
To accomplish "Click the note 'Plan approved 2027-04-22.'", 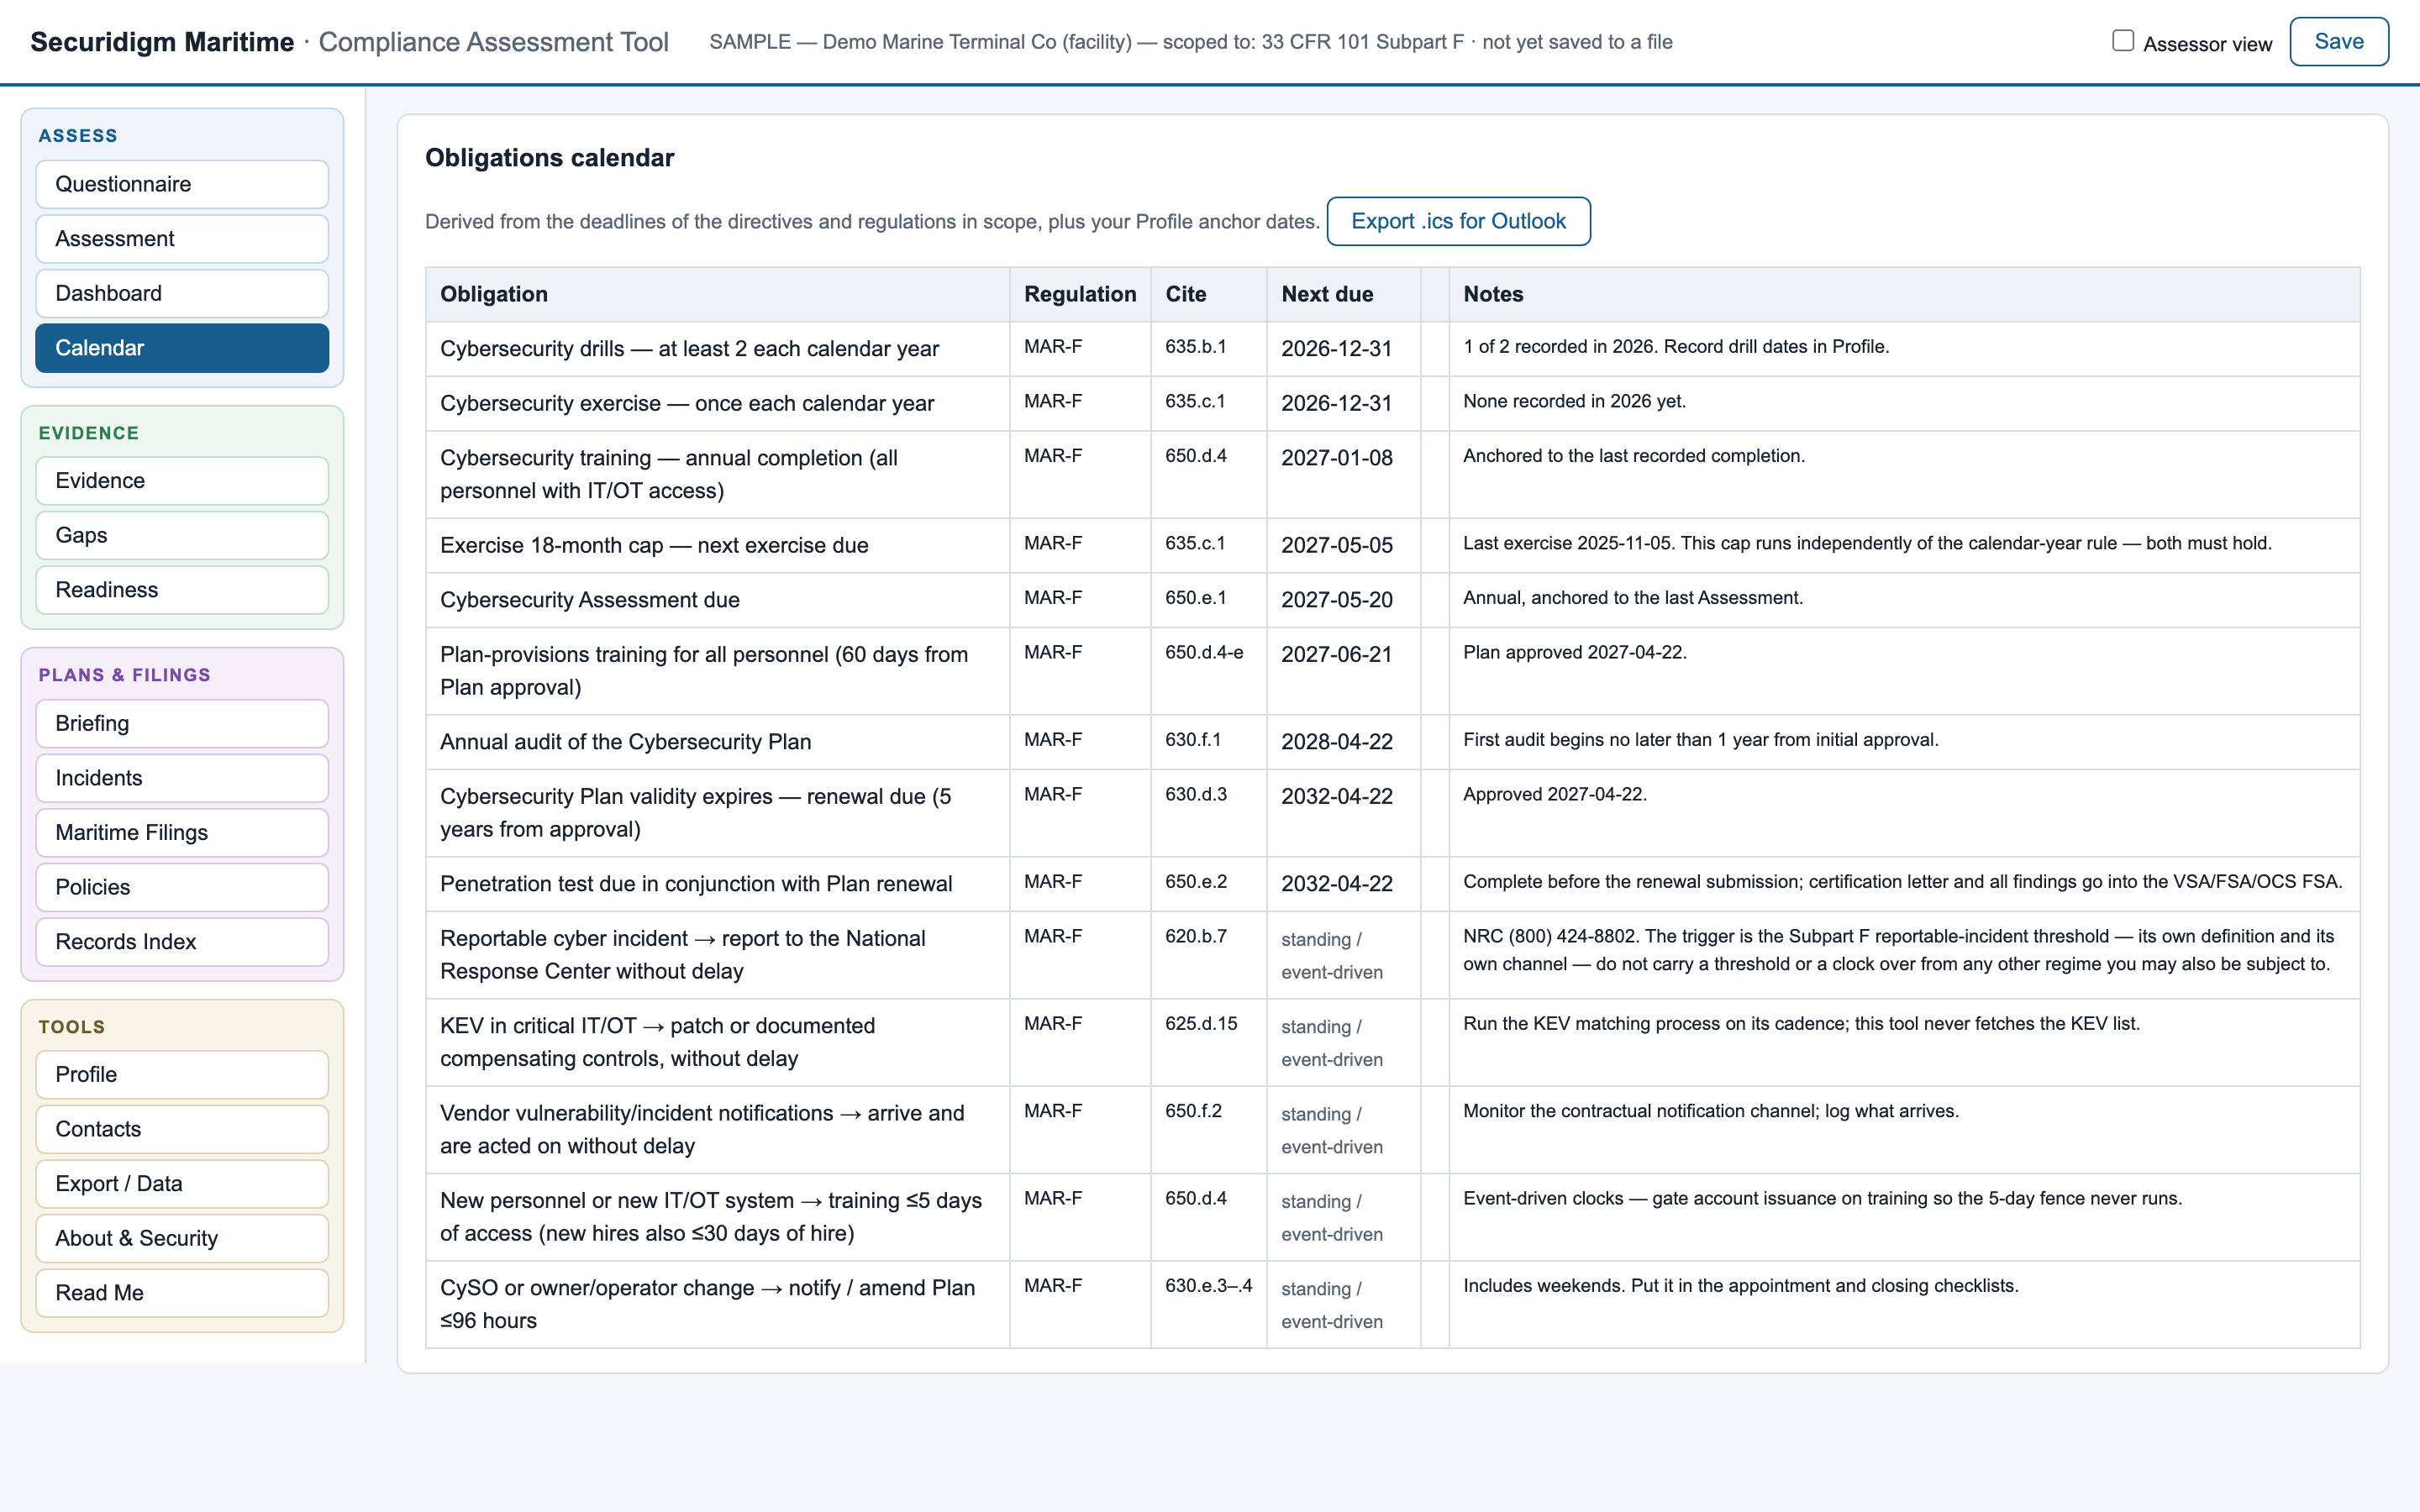I will pos(1575,653).
